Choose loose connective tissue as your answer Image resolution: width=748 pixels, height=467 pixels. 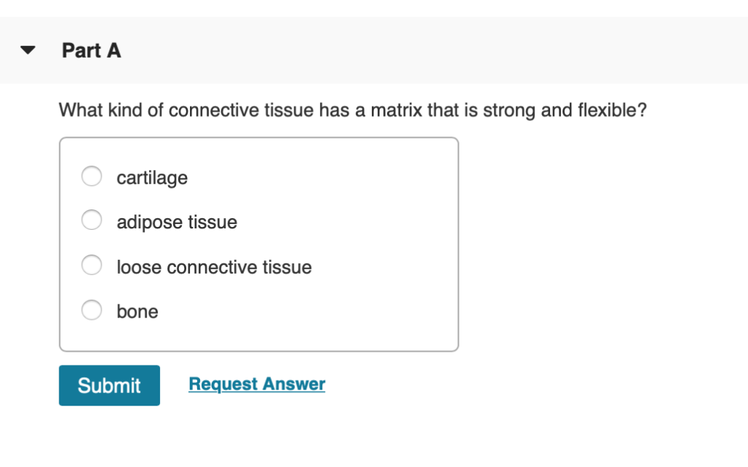pyautogui.click(x=91, y=265)
